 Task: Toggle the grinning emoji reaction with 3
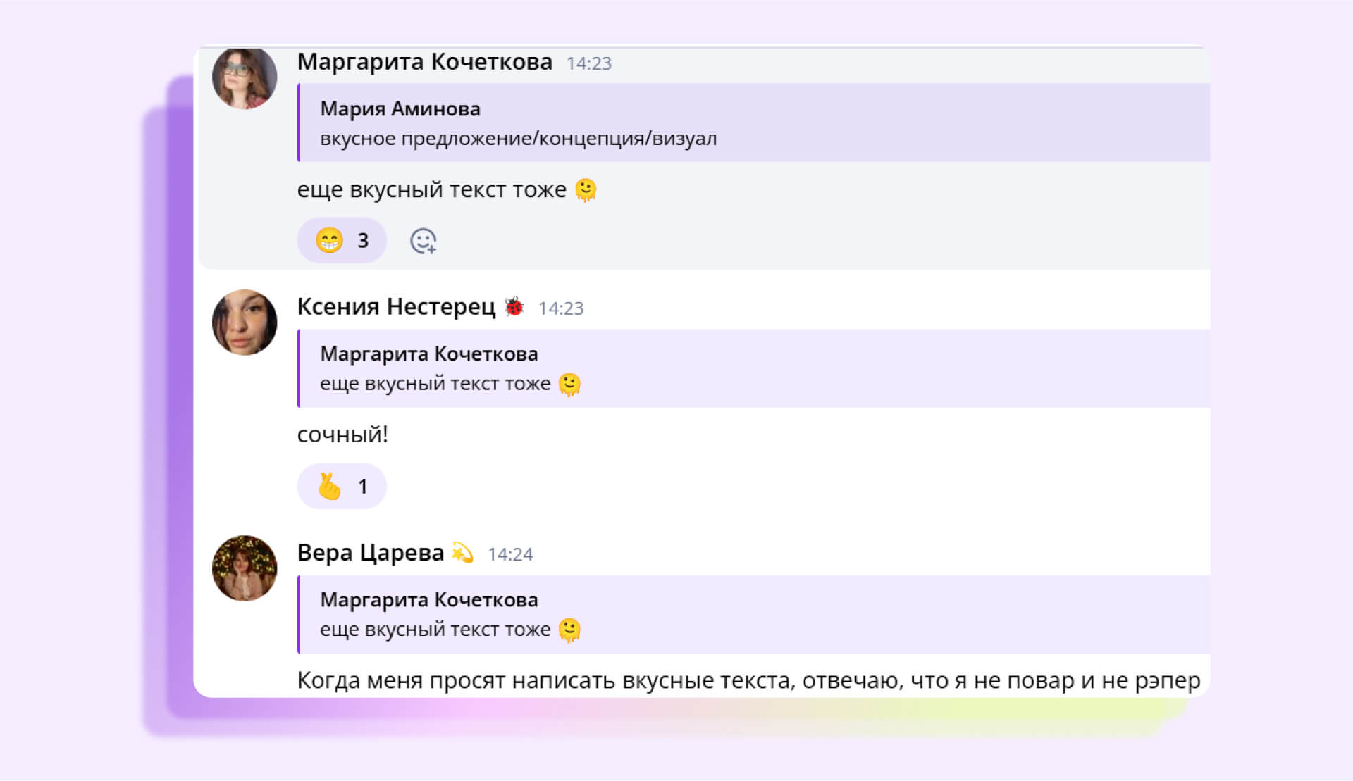tap(342, 241)
